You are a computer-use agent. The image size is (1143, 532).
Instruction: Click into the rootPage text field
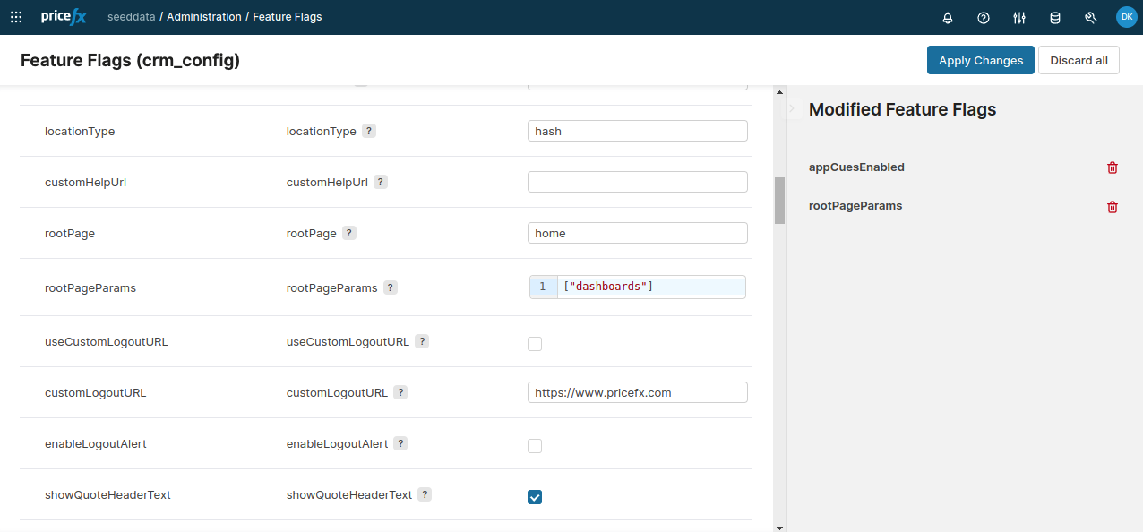click(637, 233)
